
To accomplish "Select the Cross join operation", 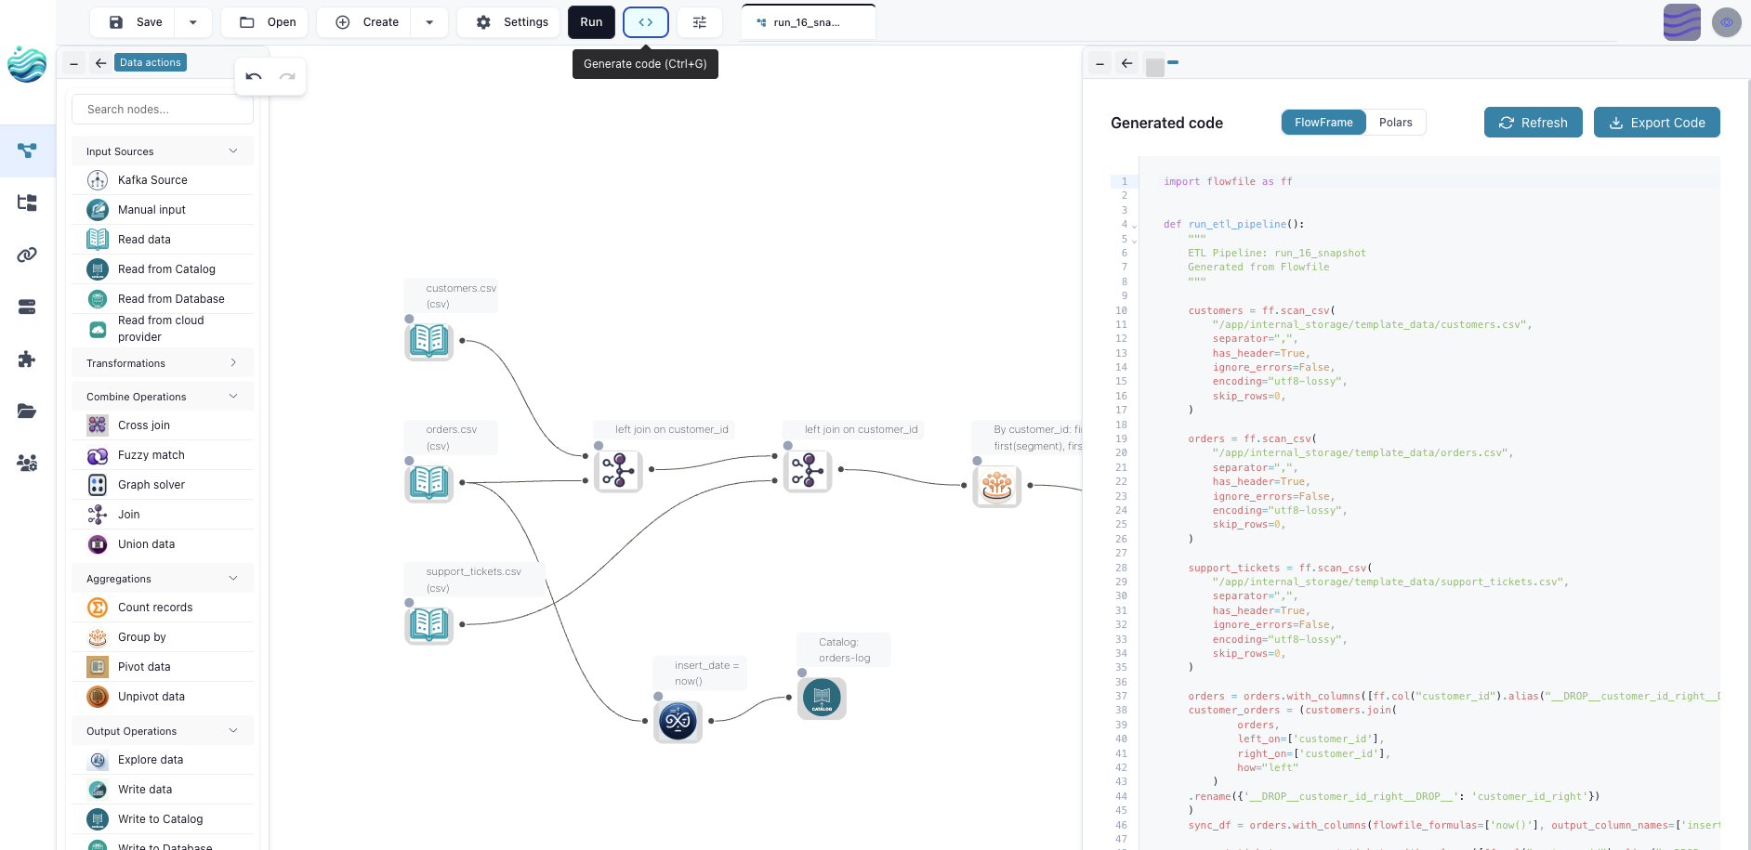I will click(x=143, y=425).
